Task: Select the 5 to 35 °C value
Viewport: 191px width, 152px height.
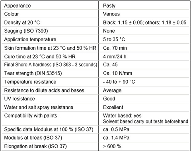Action: (x=114, y=39)
